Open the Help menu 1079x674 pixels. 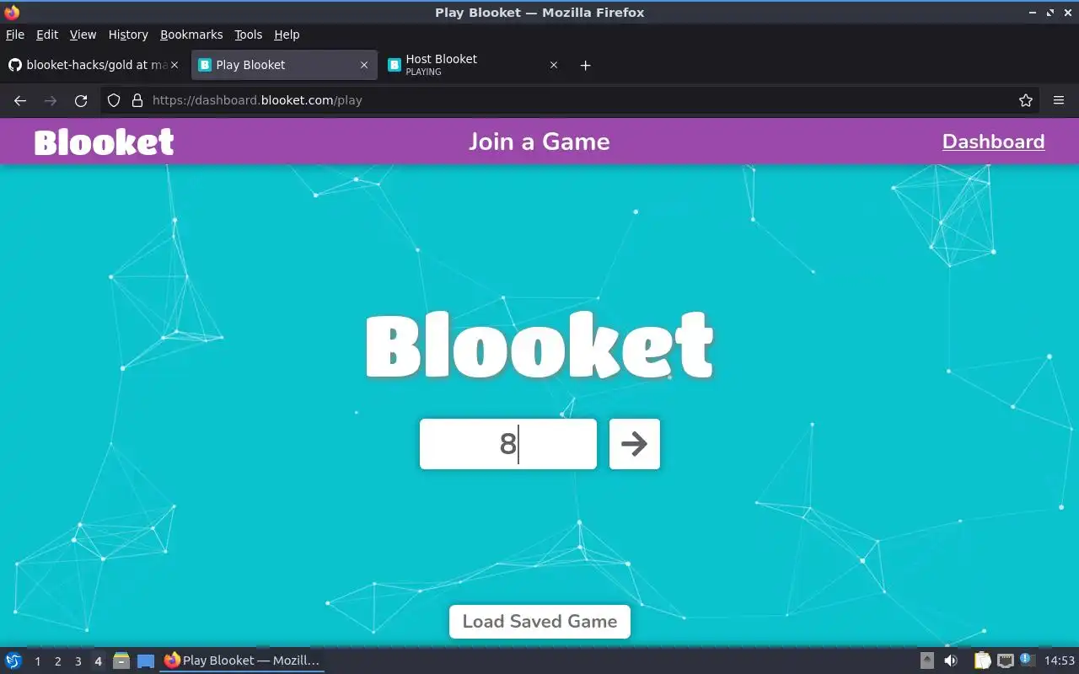(287, 35)
